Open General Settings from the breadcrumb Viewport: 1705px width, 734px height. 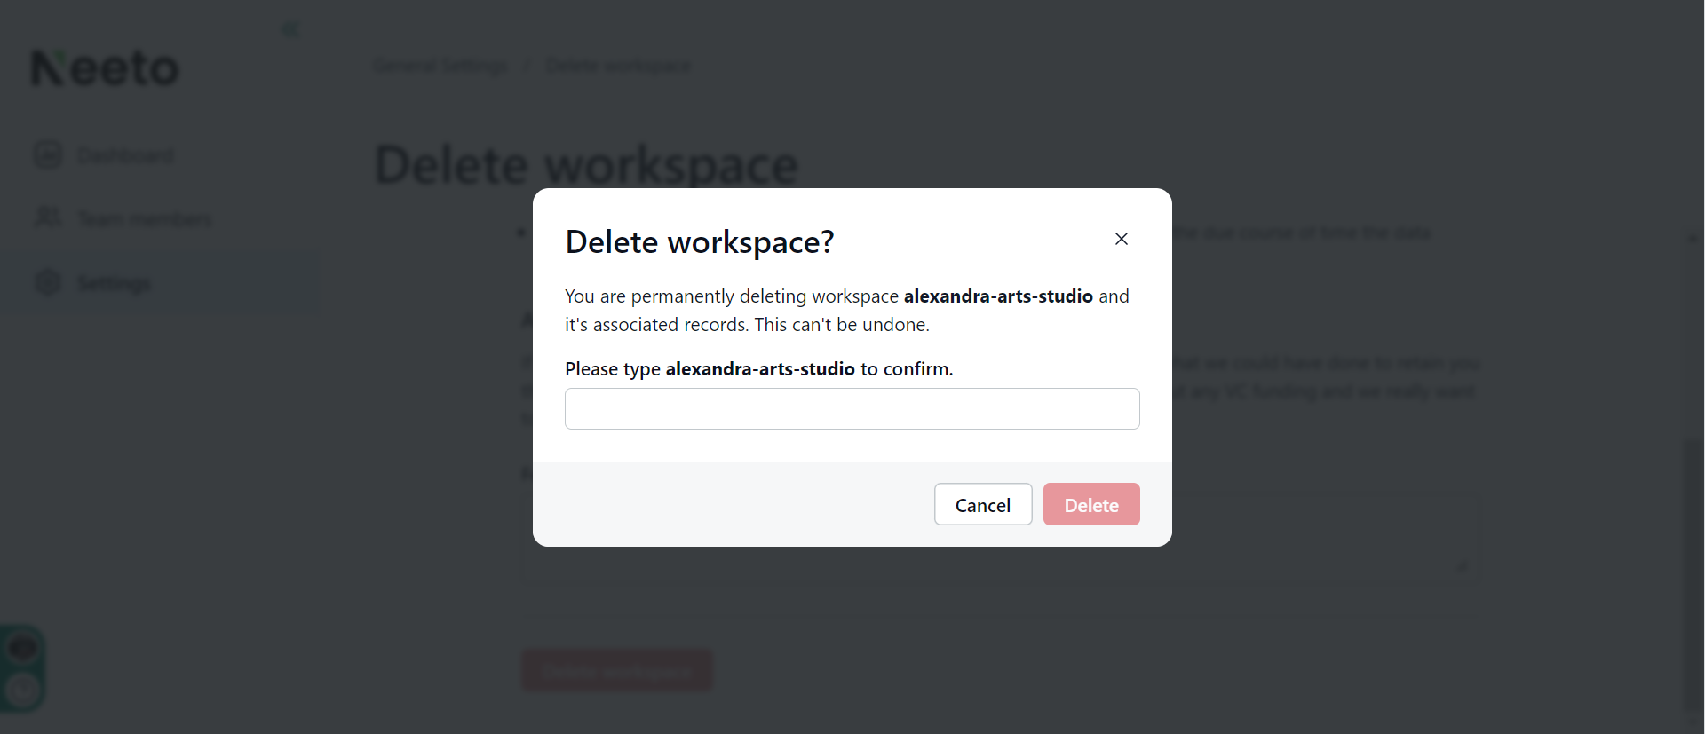click(440, 65)
